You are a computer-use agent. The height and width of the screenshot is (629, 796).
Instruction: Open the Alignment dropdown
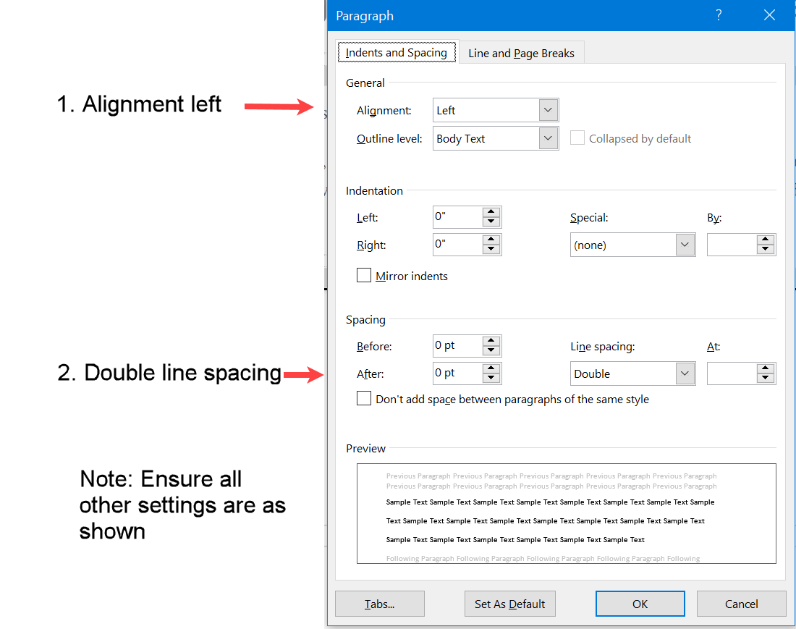click(548, 110)
